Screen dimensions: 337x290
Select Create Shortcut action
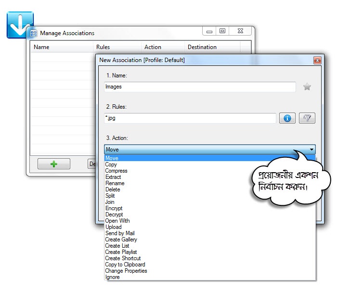(x=210, y=258)
